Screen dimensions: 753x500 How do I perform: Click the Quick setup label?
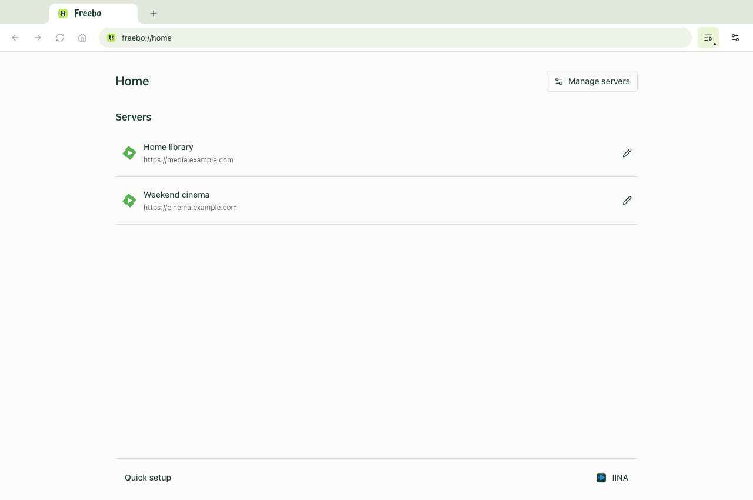point(148,478)
